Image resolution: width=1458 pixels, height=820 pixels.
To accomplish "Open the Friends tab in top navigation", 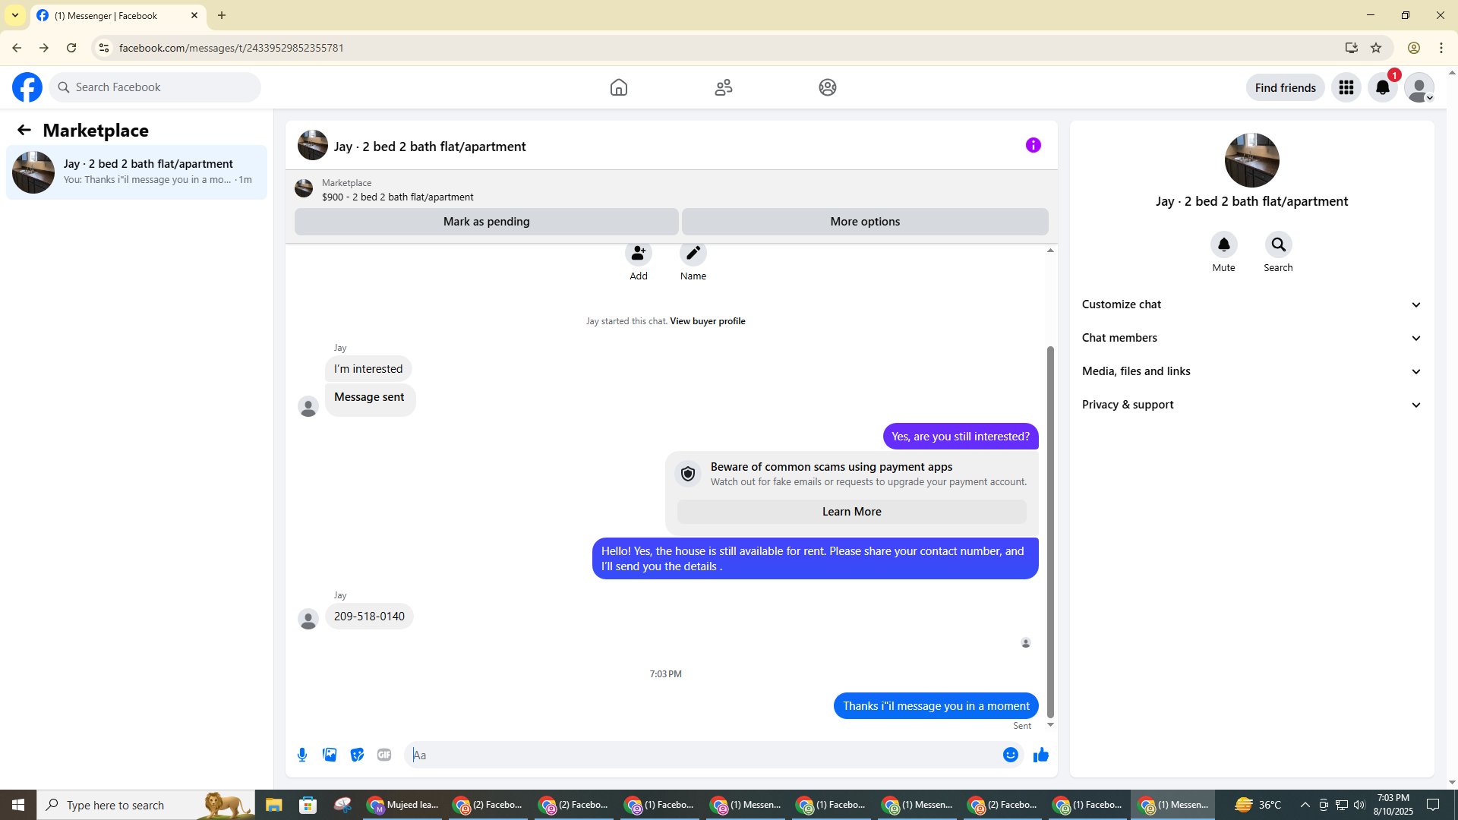I will pyautogui.click(x=723, y=87).
